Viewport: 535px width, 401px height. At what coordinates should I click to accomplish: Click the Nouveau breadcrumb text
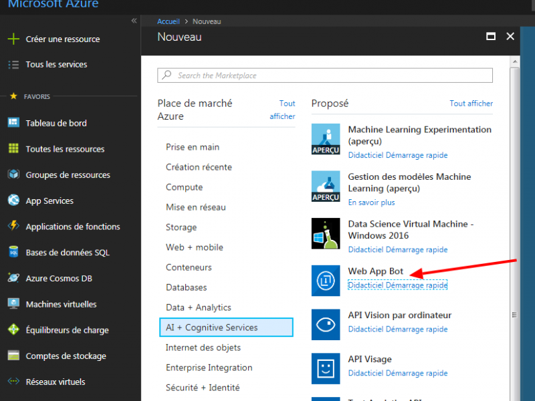pos(207,21)
